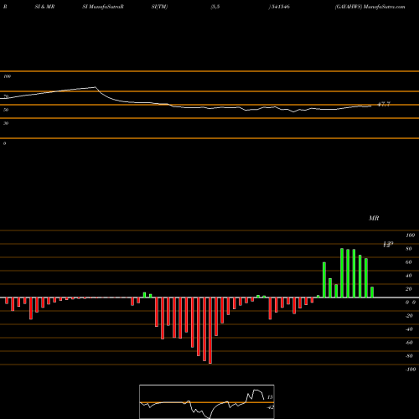The height and width of the screenshot is (419, 419).
Task: Click the RSI value "47.7" at line end
Action: point(384,104)
